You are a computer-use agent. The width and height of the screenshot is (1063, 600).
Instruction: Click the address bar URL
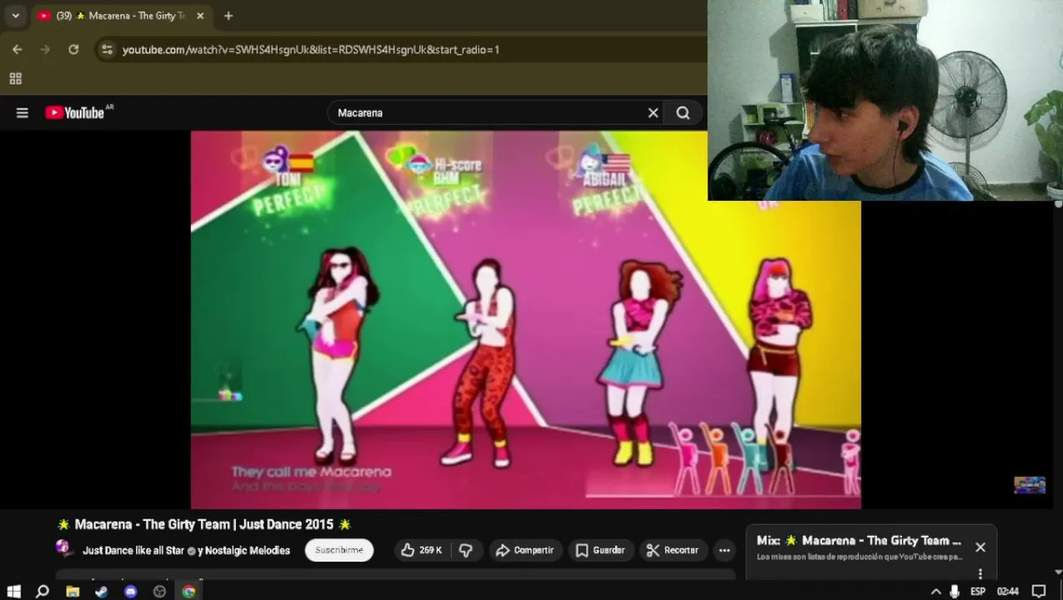coord(310,49)
